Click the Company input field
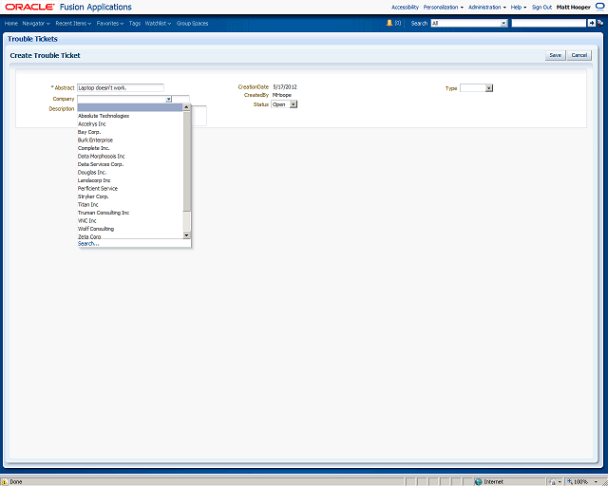The image size is (608, 486). [122, 100]
